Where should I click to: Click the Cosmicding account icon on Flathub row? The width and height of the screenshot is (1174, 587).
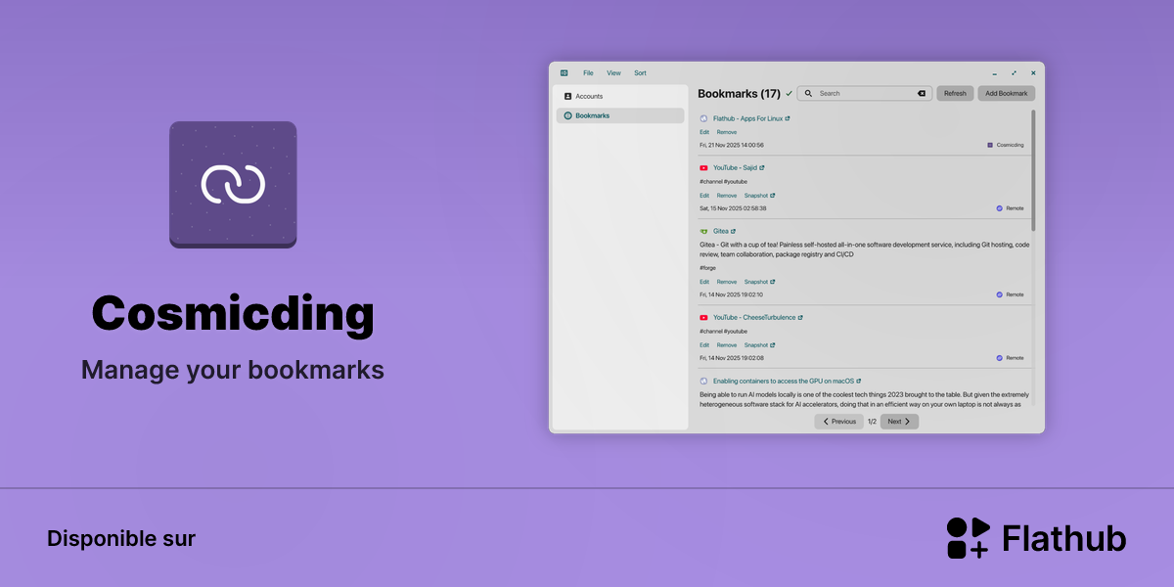click(x=990, y=145)
